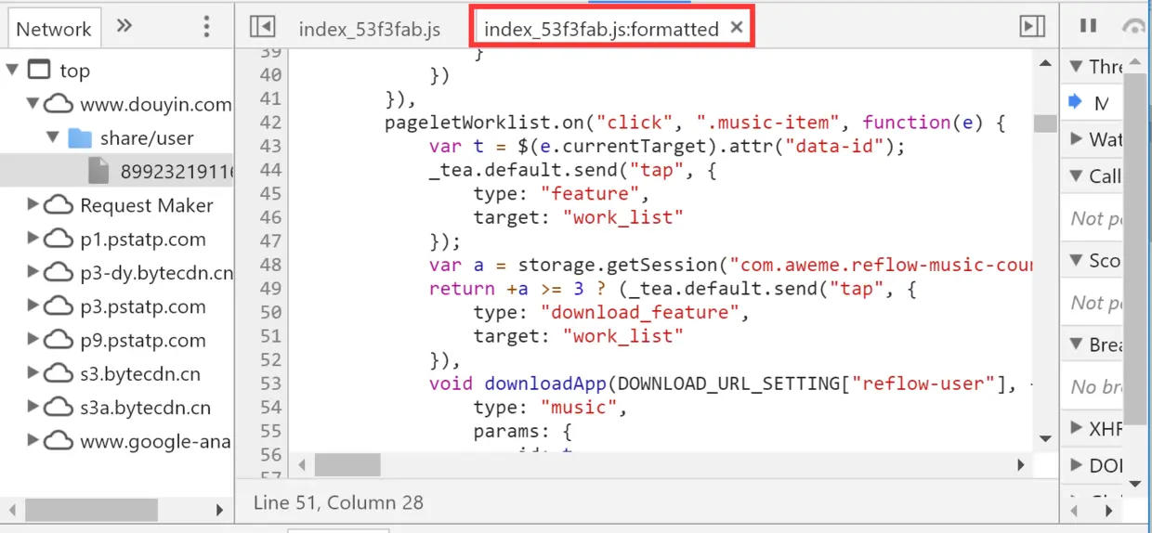Select the index_53f3fab.js:formatted tab
Viewport: 1152px width, 533px height.
pyautogui.click(x=601, y=29)
